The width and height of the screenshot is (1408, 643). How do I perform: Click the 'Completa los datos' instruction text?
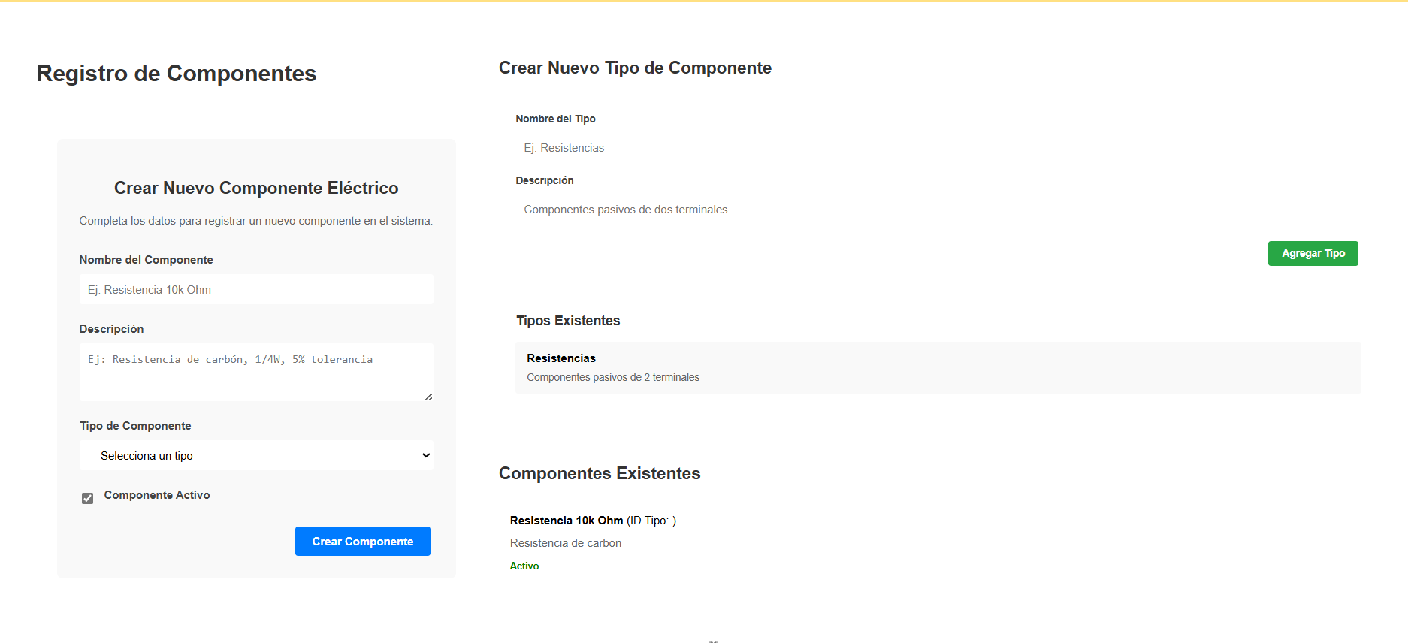pyautogui.click(x=256, y=221)
